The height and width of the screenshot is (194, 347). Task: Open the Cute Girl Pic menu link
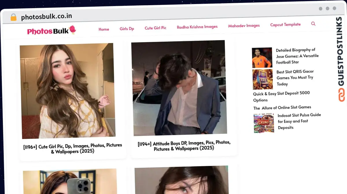(x=155, y=28)
